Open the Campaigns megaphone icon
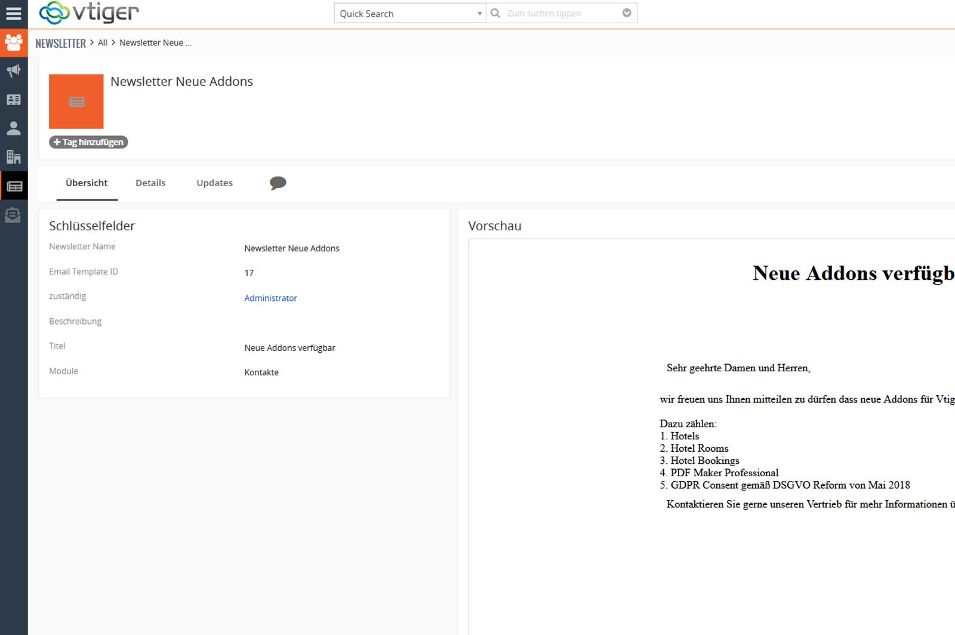This screenshot has height=635, width=955. pyautogui.click(x=13, y=70)
